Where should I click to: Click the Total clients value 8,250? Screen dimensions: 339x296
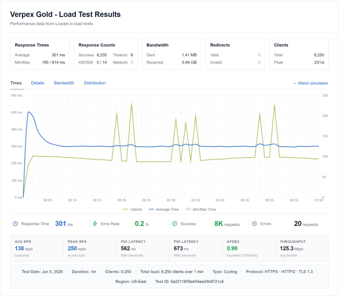coord(319,55)
